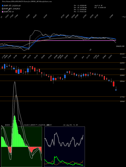Click the 16635.80 price label
The width and height of the screenshot is (126, 167).
pos(120,46)
